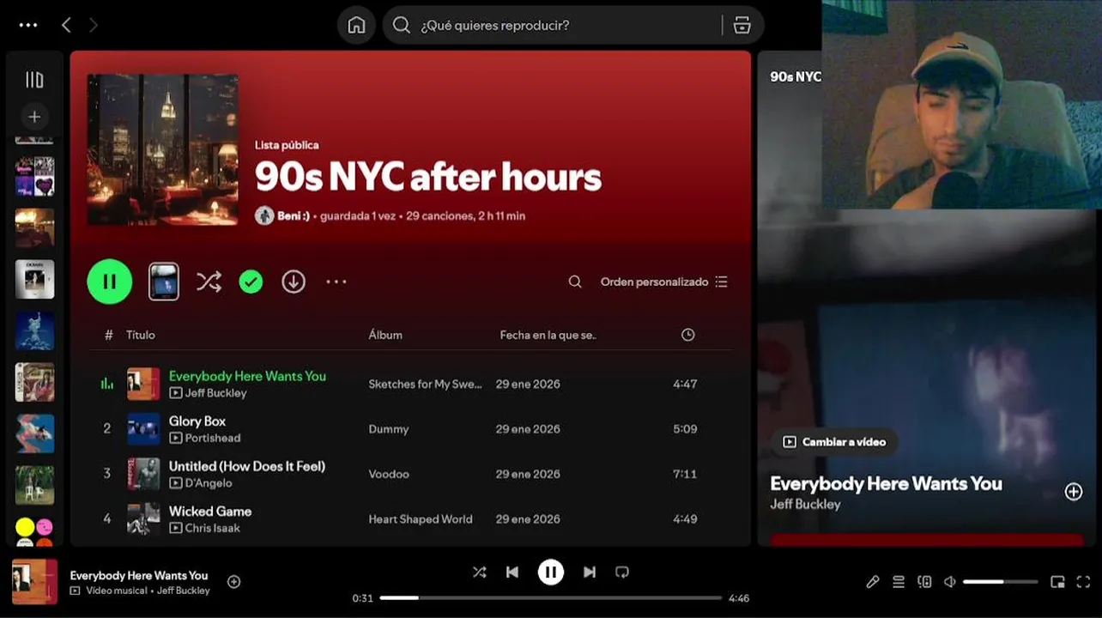Play Untitled (How Does It Feel)

pyautogui.click(x=247, y=466)
